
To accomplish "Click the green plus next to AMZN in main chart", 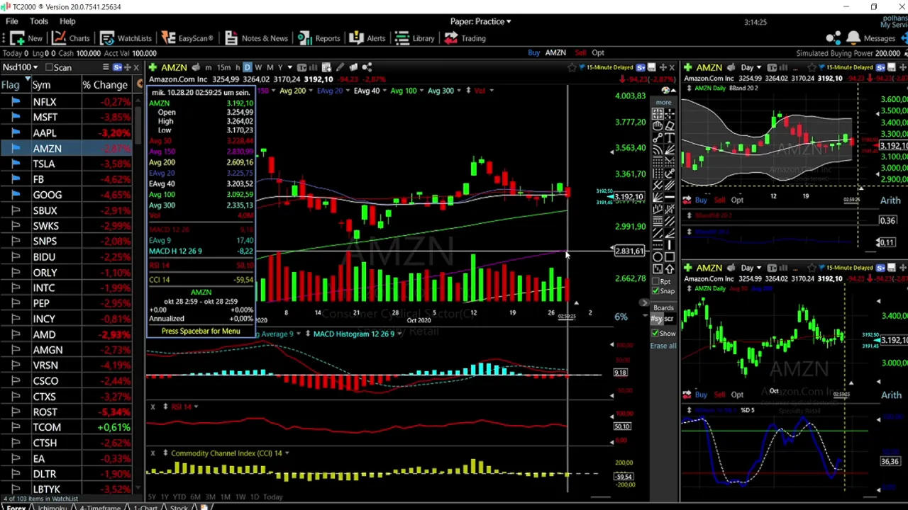I will pos(153,67).
